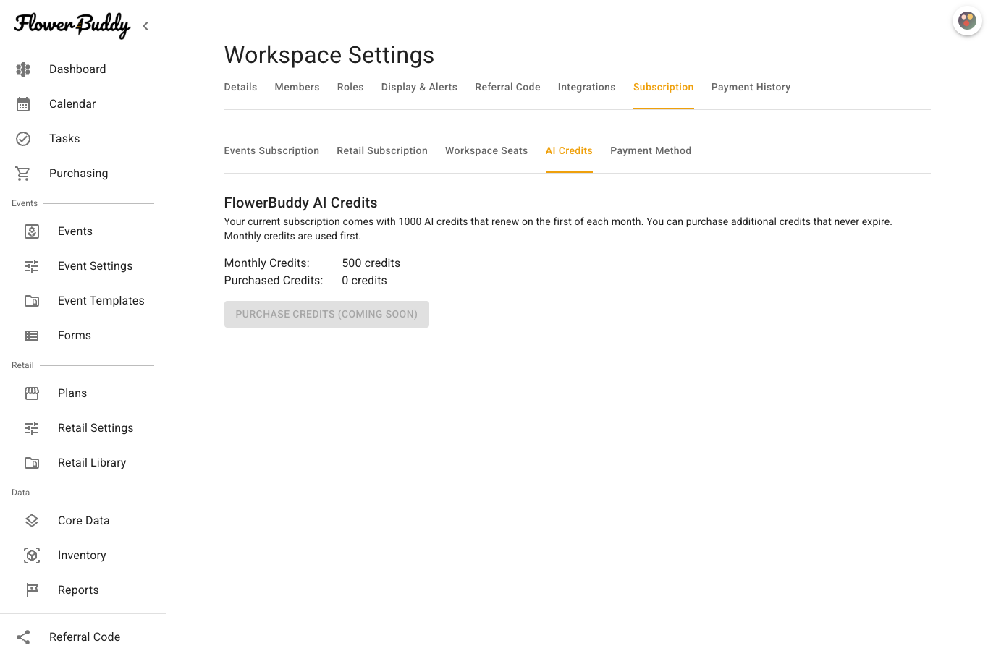Open the user avatar menu
Image resolution: width=988 pixels, height=651 pixels.
click(x=967, y=21)
